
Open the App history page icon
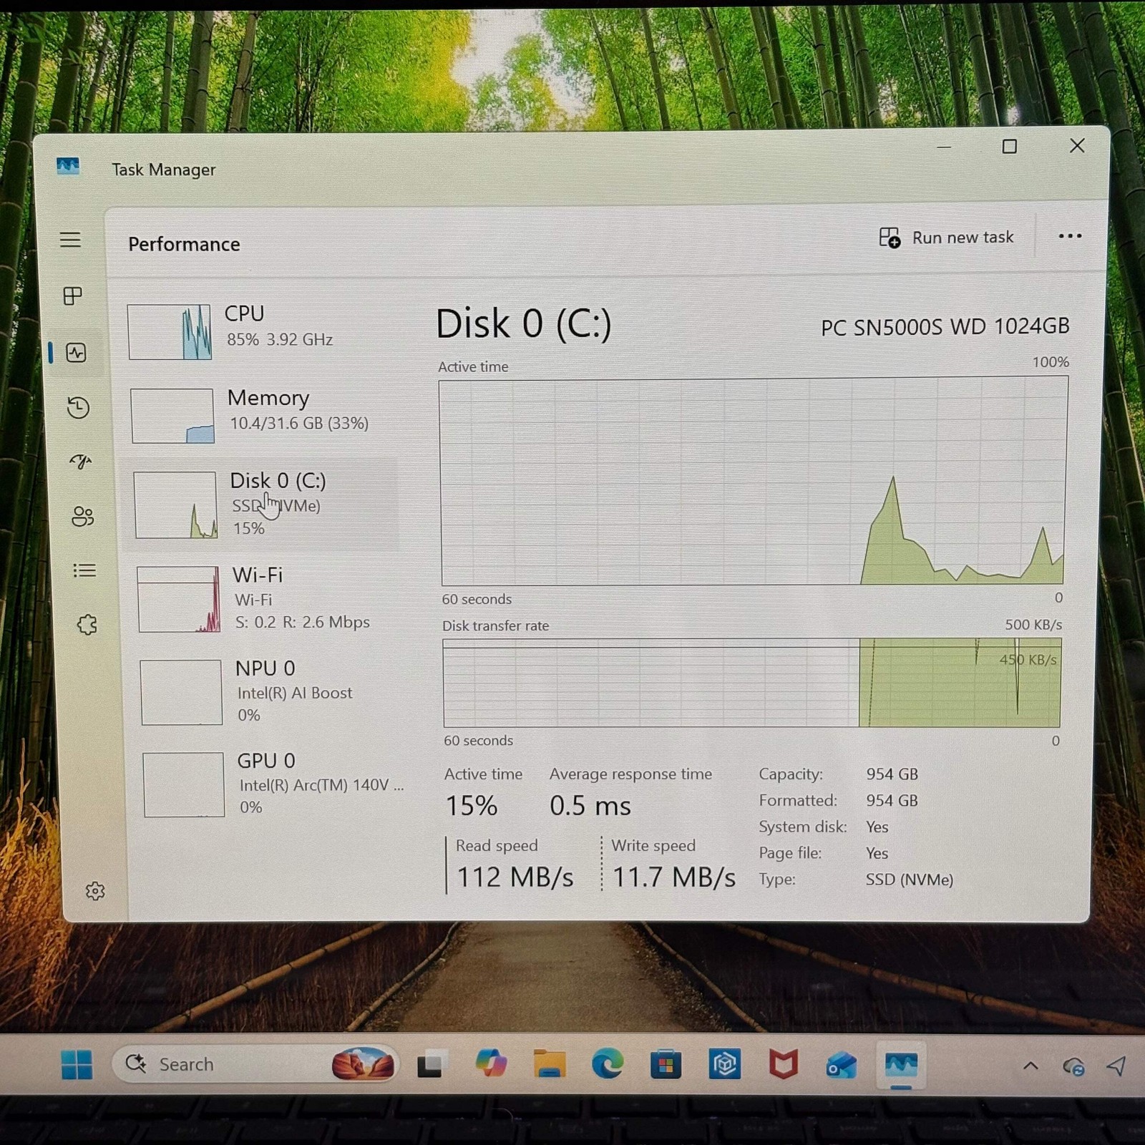[78, 407]
